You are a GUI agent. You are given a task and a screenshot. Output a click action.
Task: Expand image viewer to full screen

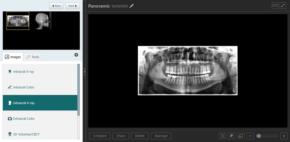[283, 6]
